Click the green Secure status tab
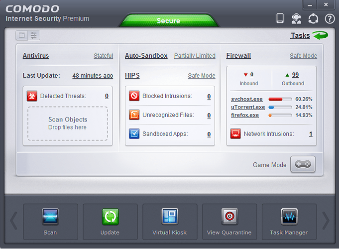 coord(168,20)
